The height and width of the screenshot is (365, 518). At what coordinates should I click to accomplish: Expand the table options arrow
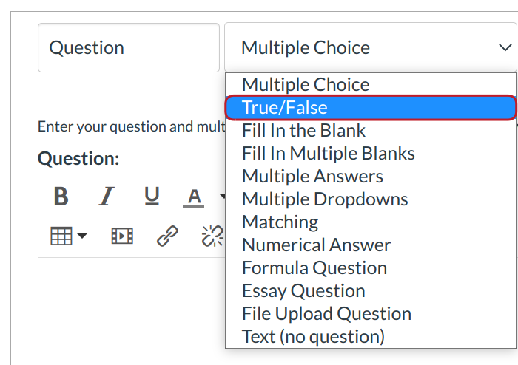pyautogui.click(x=81, y=236)
